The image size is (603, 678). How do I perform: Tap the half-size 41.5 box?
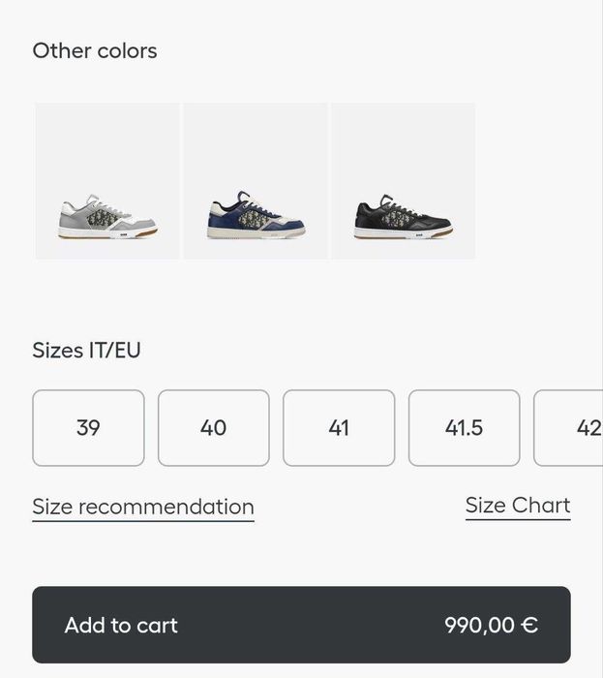tap(464, 428)
